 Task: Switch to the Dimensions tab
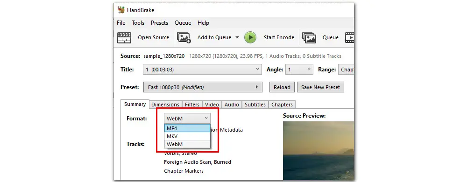click(165, 105)
